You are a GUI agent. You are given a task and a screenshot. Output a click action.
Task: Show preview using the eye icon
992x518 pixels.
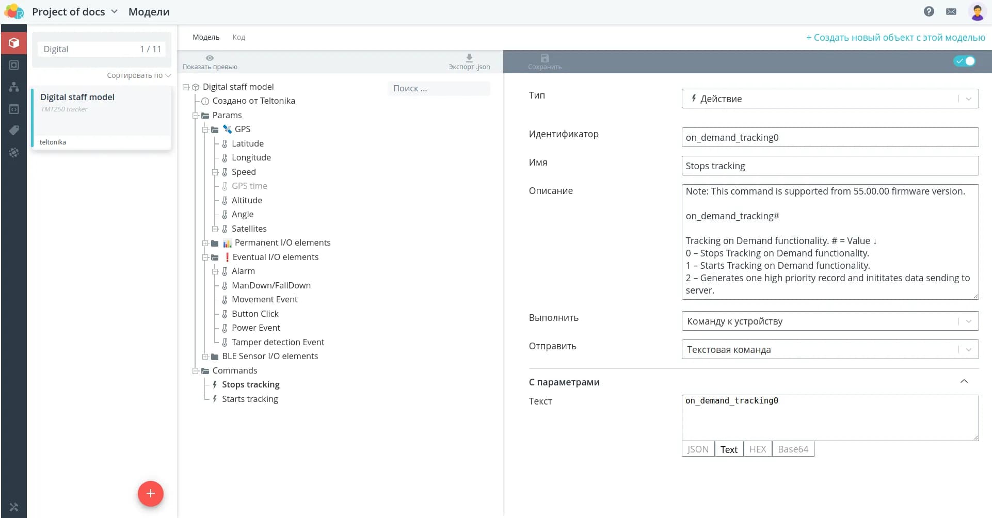pyautogui.click(x=210, y=58)
